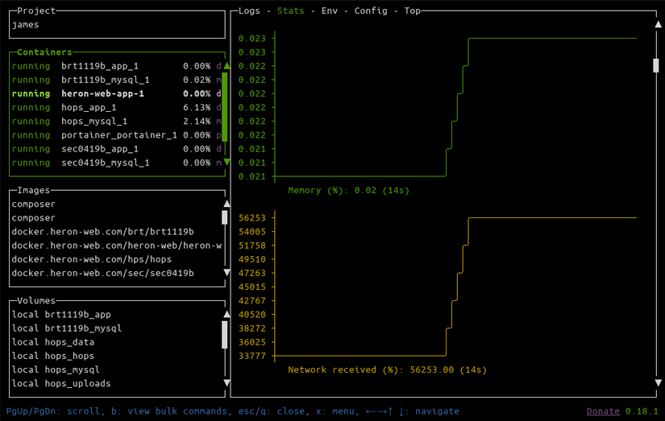Select volume local brt1119b_mysql
The width and height of the screenshot is (665, 421).
pos(67,328)
